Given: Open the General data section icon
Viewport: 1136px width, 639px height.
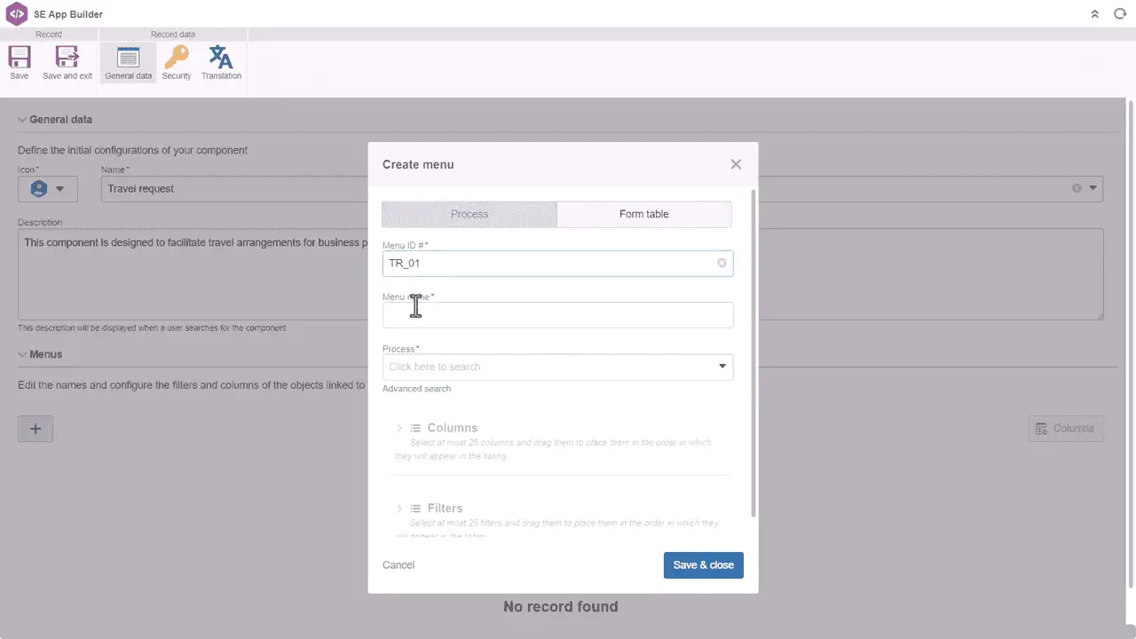Looking at the screenshot, I should 129,59.
